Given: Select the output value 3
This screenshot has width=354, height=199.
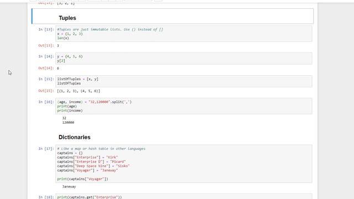Looking at the screenshot, I should coord(58,46).
